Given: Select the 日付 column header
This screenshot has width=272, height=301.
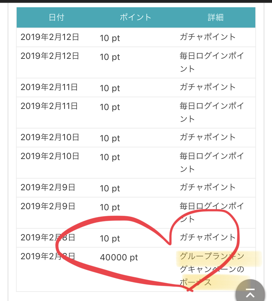Looking at the screenshot, I should click(x=56, y=17).
